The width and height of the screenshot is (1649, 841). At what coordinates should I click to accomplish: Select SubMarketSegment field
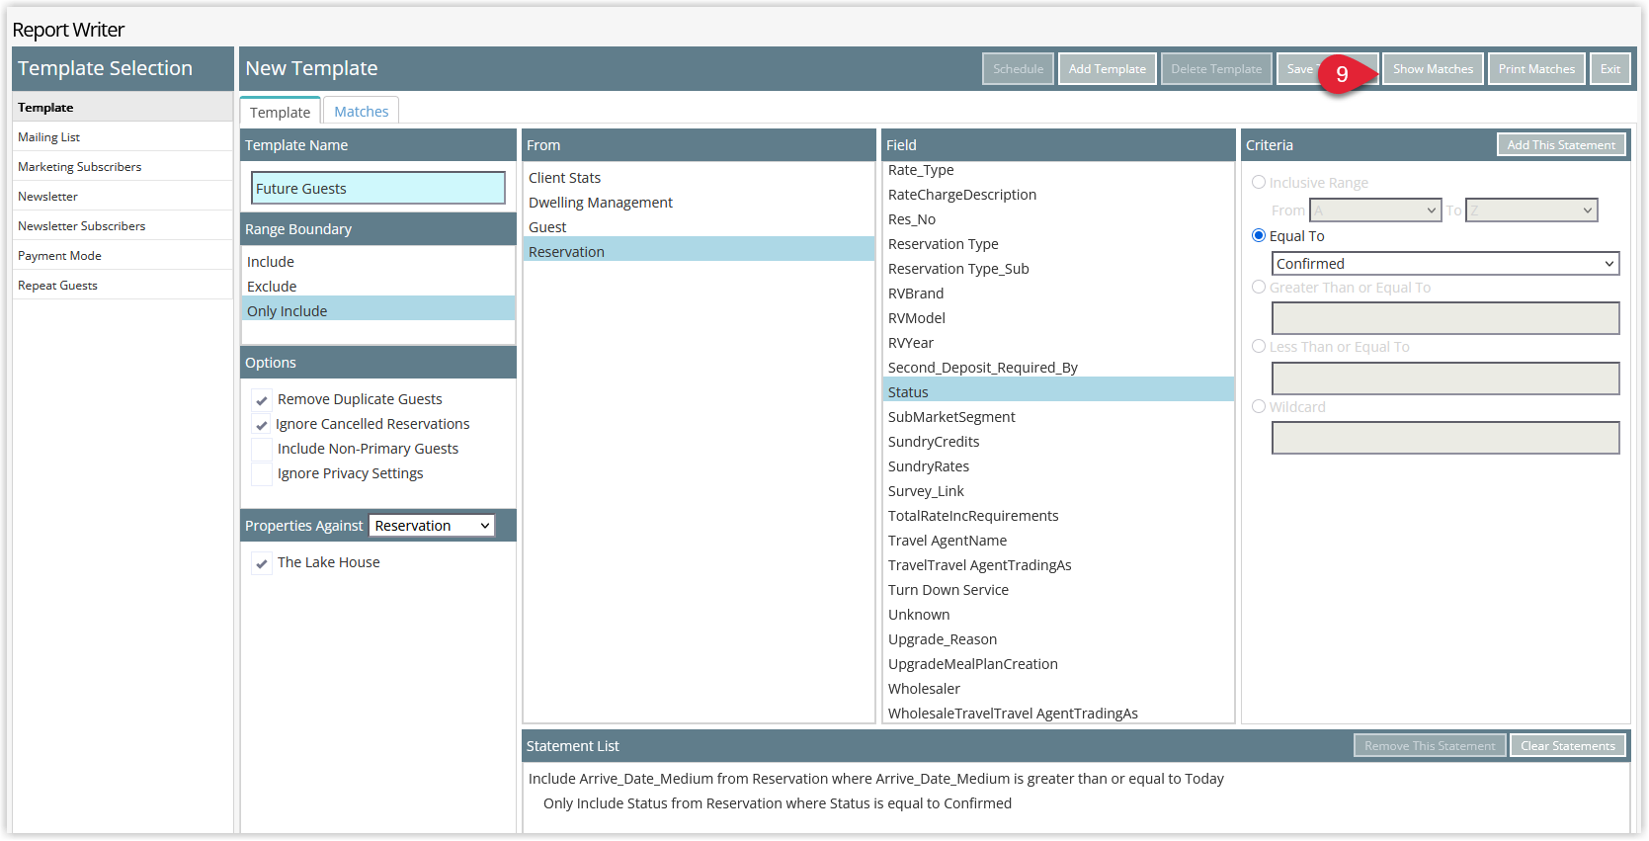1058,417
